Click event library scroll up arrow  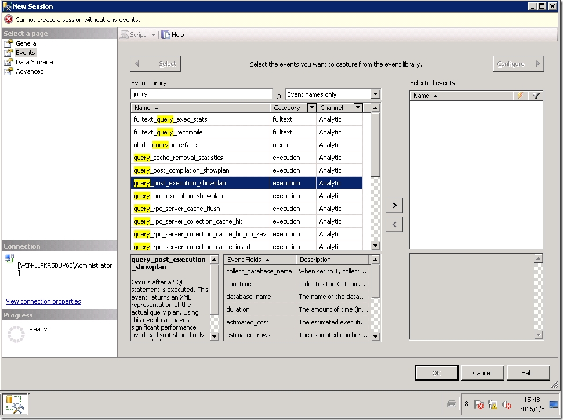pos(376,108)
